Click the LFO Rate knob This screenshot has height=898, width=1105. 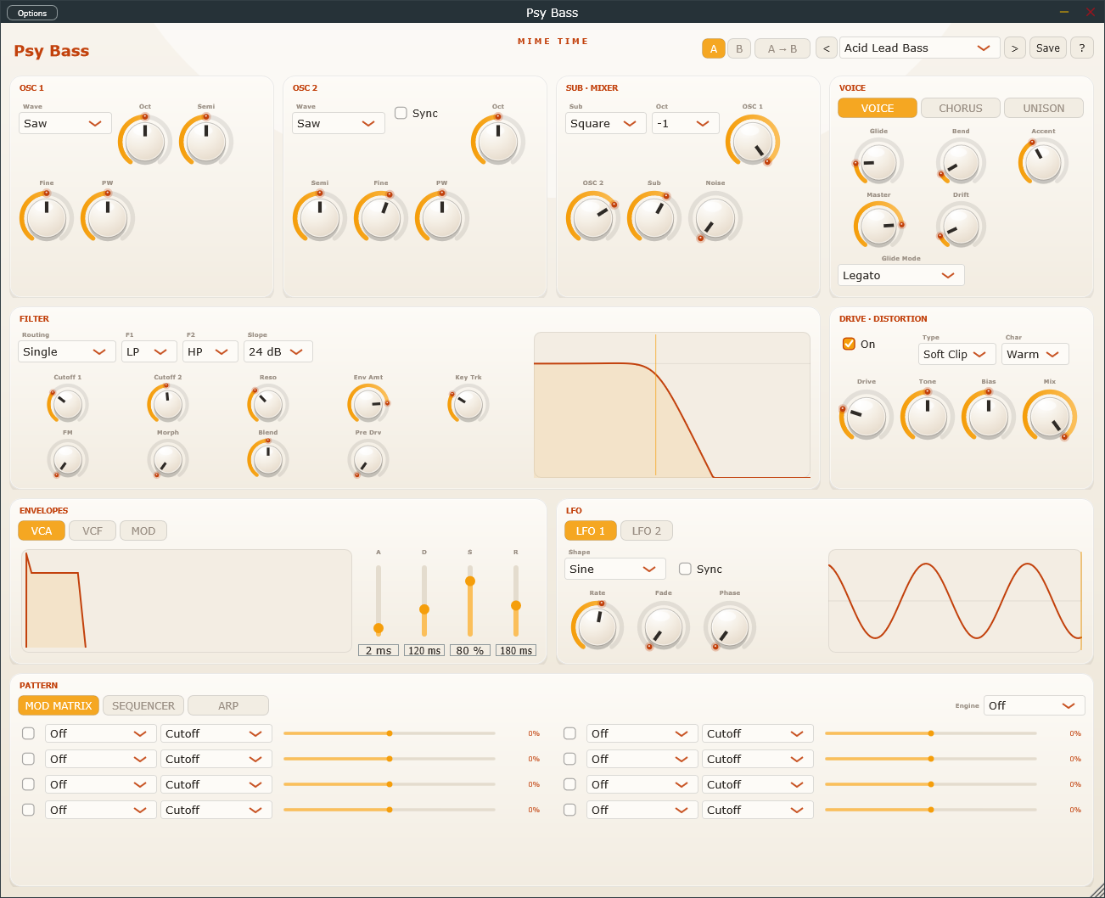597,626
